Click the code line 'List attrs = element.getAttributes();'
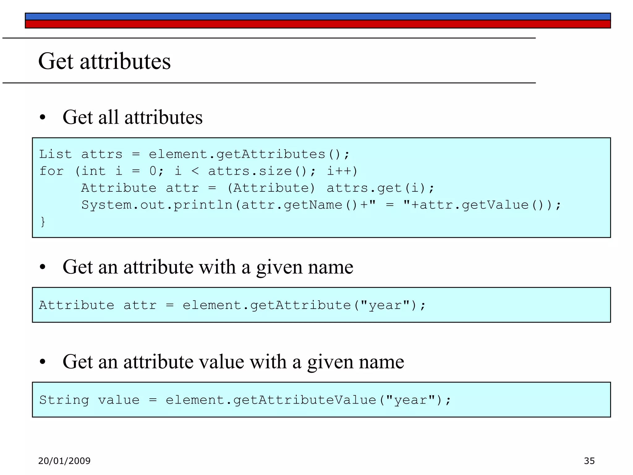633x475 pixels. pyautogui.click(x=194, y=154)
